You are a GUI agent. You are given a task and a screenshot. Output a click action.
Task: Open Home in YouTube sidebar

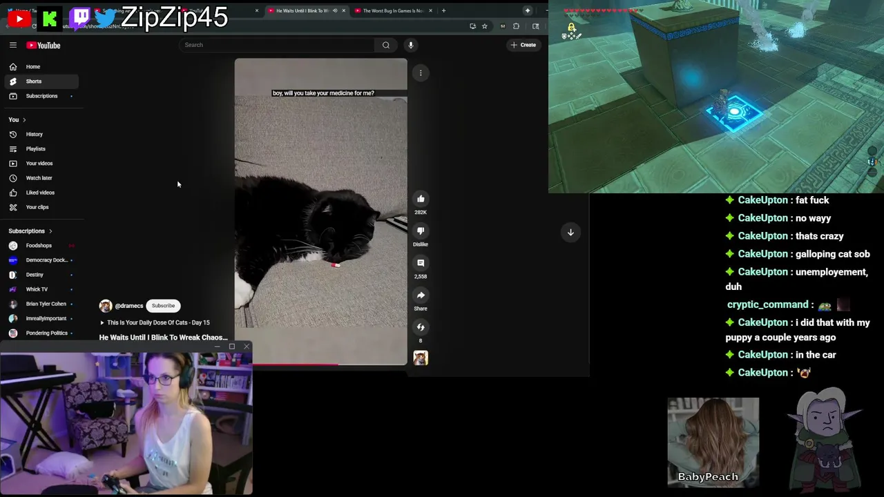[41, 67]
